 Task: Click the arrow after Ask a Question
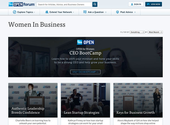105,12
